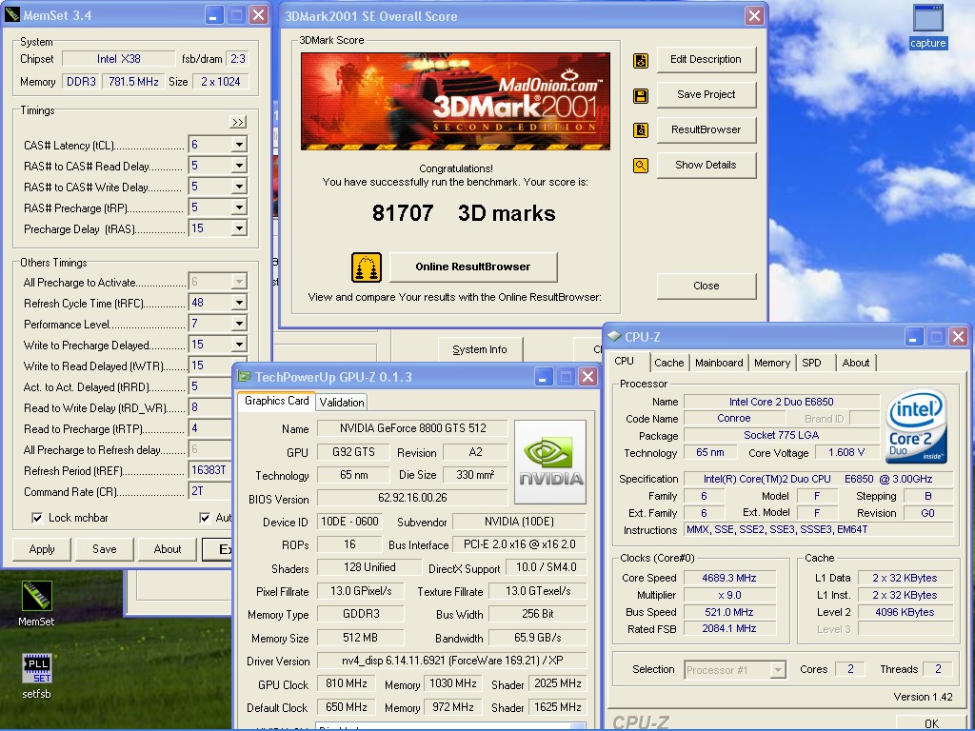Minimize the MemSet window

pyautogui.click(x=213, y=15)
